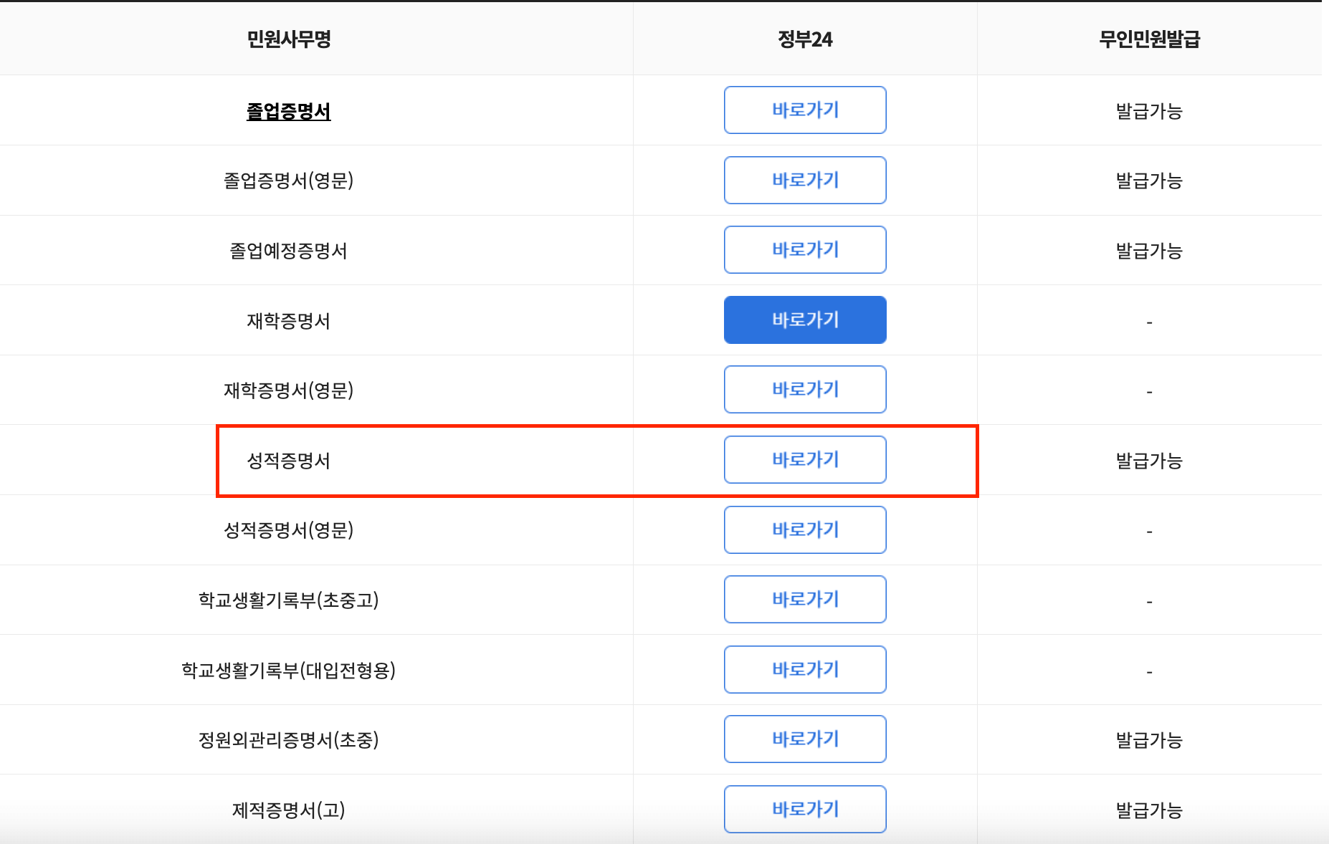1329x844 pixels.
Task: Click 바로가기 button for 학교생활기록부(초중고)
Action: pyautogui.click(x=805, y=599)
